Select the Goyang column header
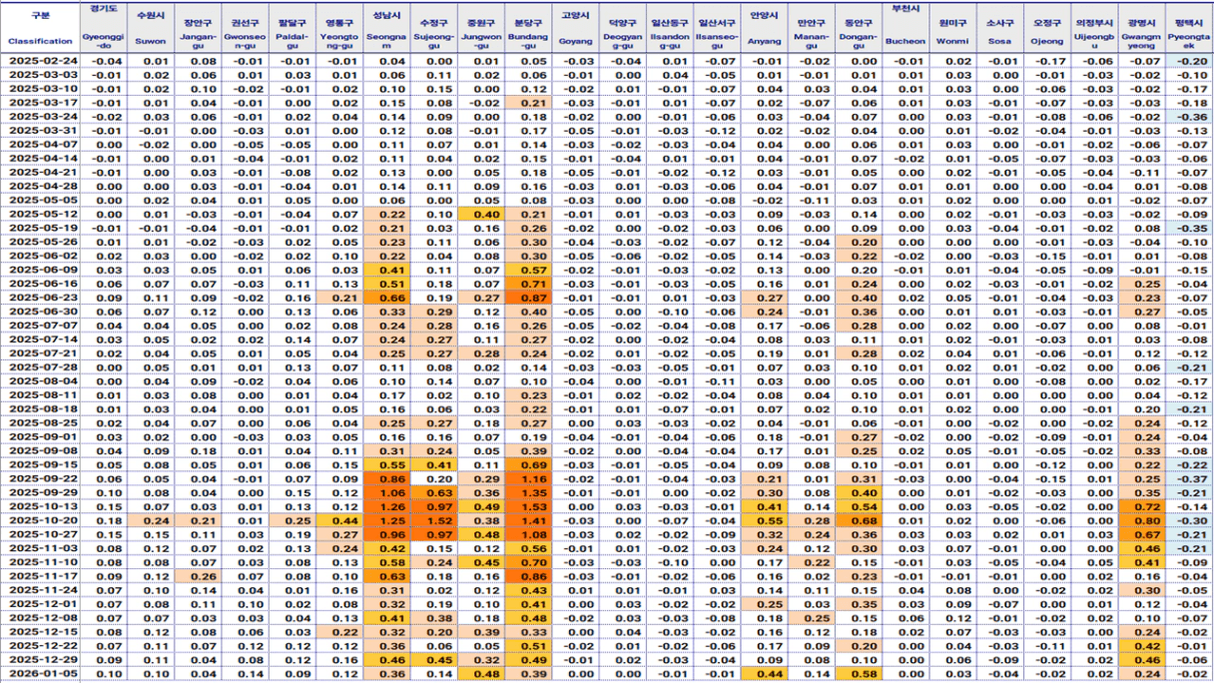This screenshot has width=1214, height=683. point(576,28)
